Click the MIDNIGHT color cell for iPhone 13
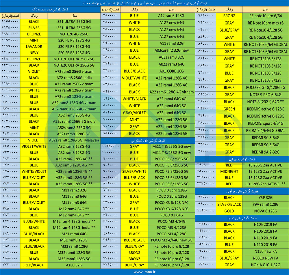 pyautogui.click(x=229, y=171)
